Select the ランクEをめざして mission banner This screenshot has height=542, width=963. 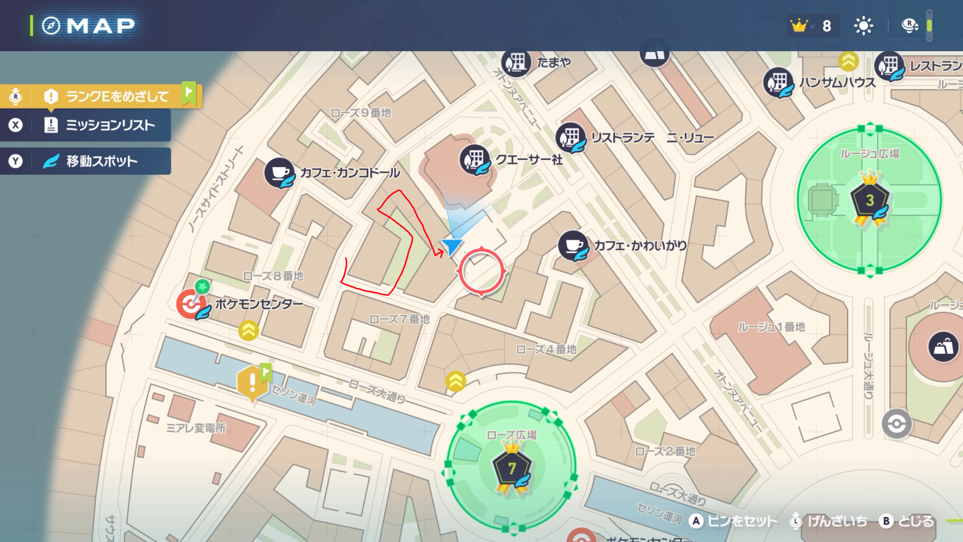coord(100,96)
